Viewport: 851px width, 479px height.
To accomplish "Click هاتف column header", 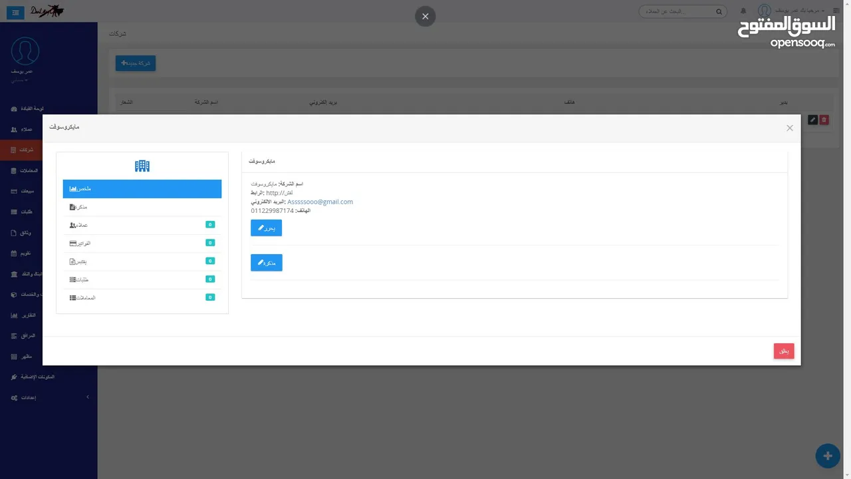I will point(569,102).
